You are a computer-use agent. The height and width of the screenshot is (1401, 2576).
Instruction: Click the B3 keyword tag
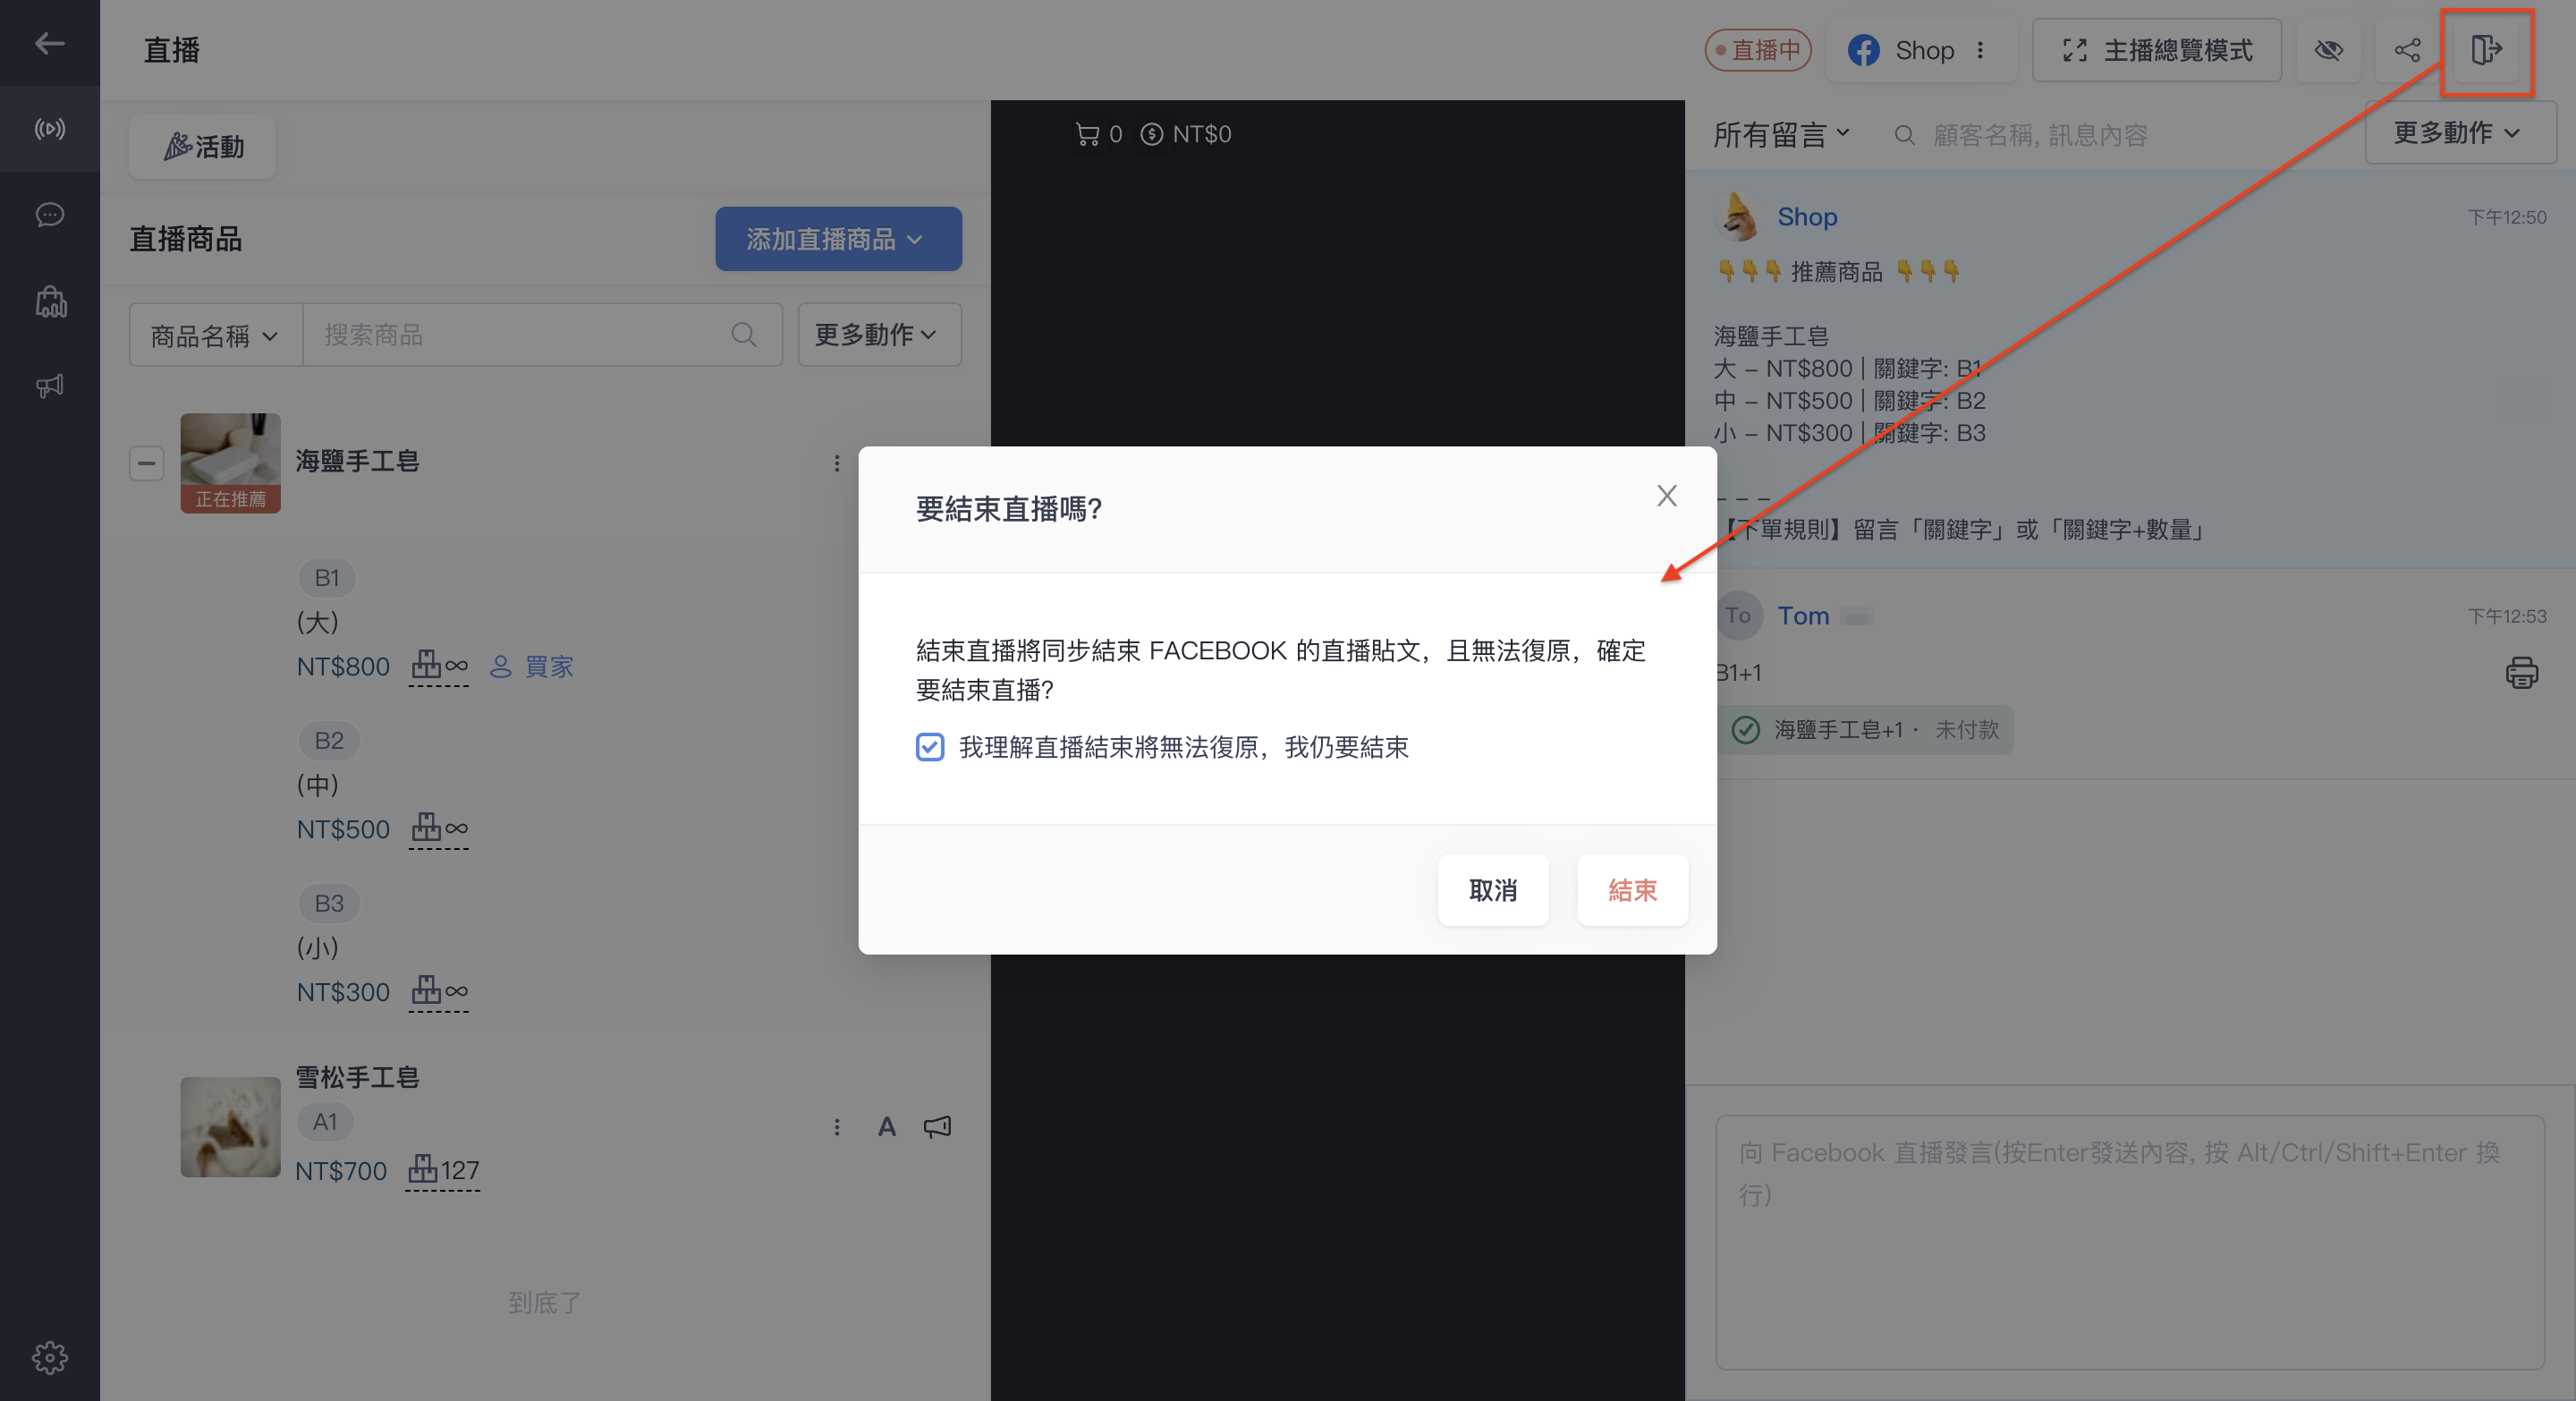329,904
